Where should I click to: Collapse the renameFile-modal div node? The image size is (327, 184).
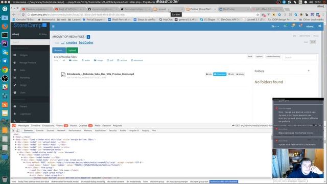pyautogui.click(x=16, y=150)
